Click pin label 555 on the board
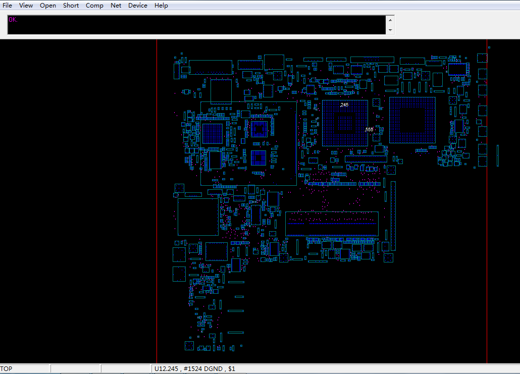Screen dimensions: 520x374 [x=369, y=129]
